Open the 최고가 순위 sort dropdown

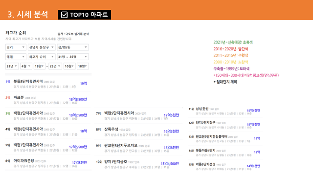(42, 57)
